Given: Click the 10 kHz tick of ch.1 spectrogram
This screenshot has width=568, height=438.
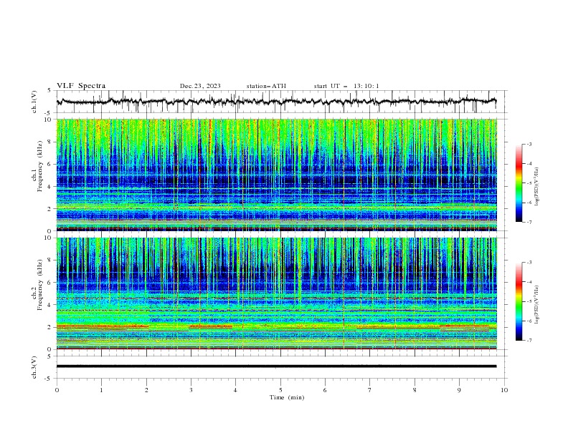Looking at the screenshot, I should point(49,120).
